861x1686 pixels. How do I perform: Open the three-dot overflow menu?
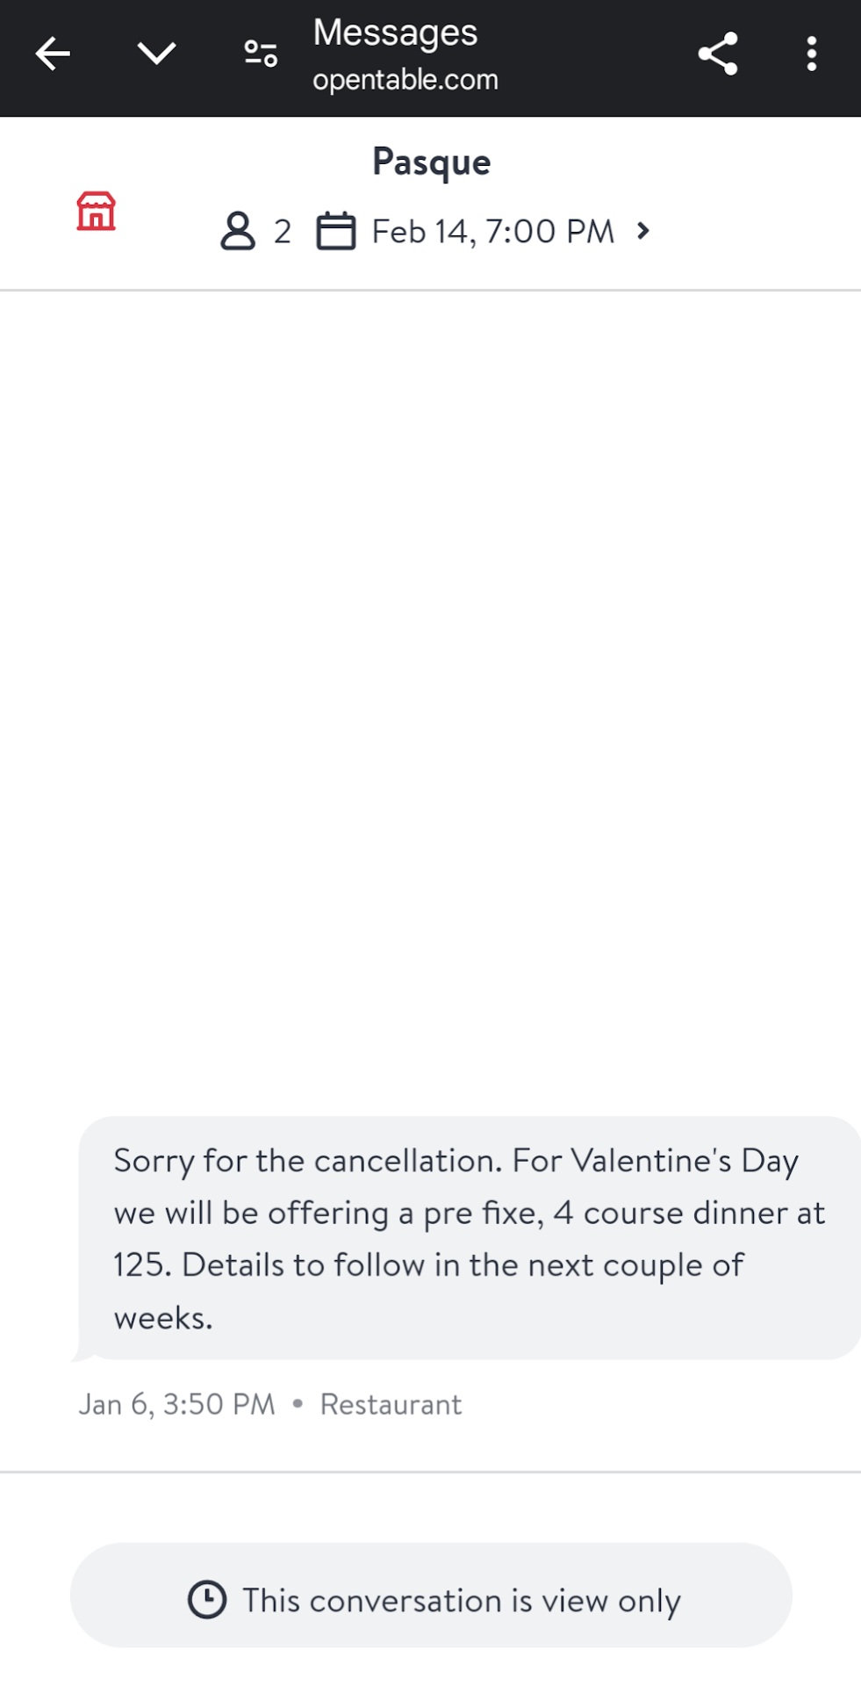tap(811, 54)
